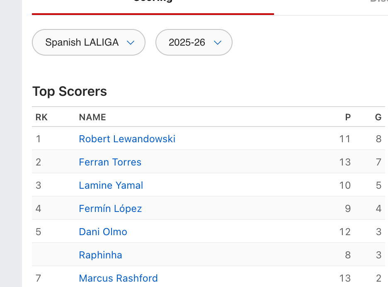This screenshot has height=287, width=388.
Task: Click the chevron arrow beside Spanish LALIGA
Action: (x=131, y=42)
